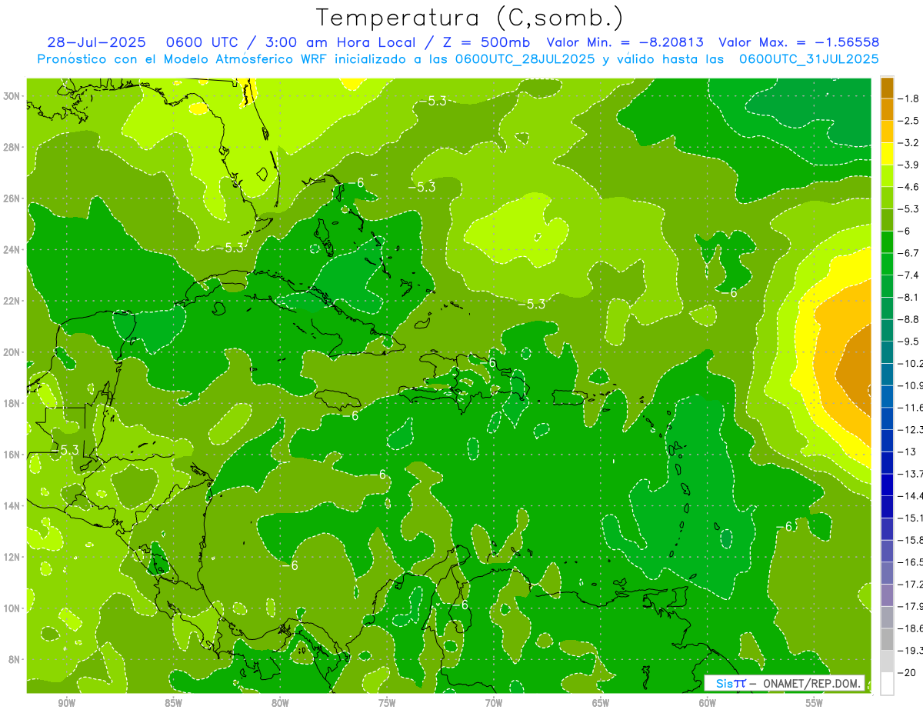The width and height of the screenshot is (923, 713).
Task: Click the yellow swatch between -3.2 and -3.9
Action: [887, 154]
